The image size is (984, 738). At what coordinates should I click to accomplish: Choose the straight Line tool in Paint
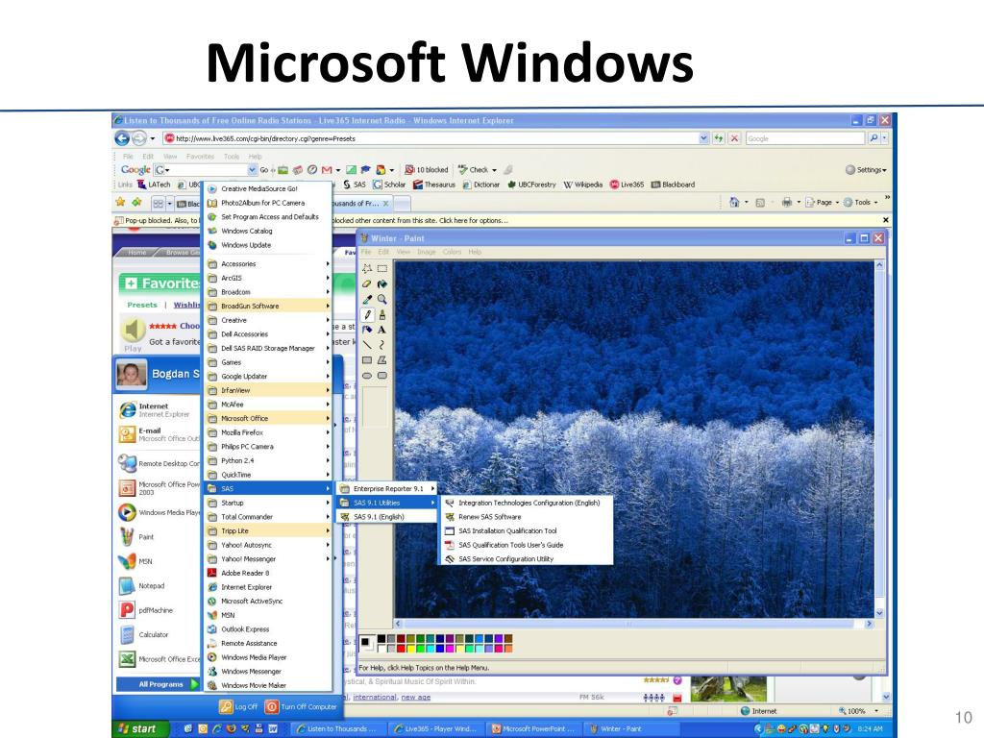[367, 345]
